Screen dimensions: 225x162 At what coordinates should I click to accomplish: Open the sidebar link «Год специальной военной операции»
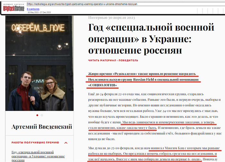pyautogui.click(x=38, y=156)
